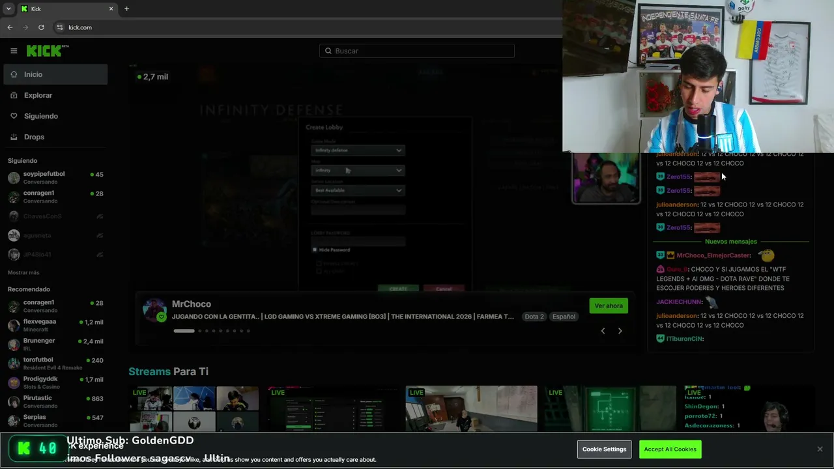Open a new browser tab

click(x=126, y=8)
